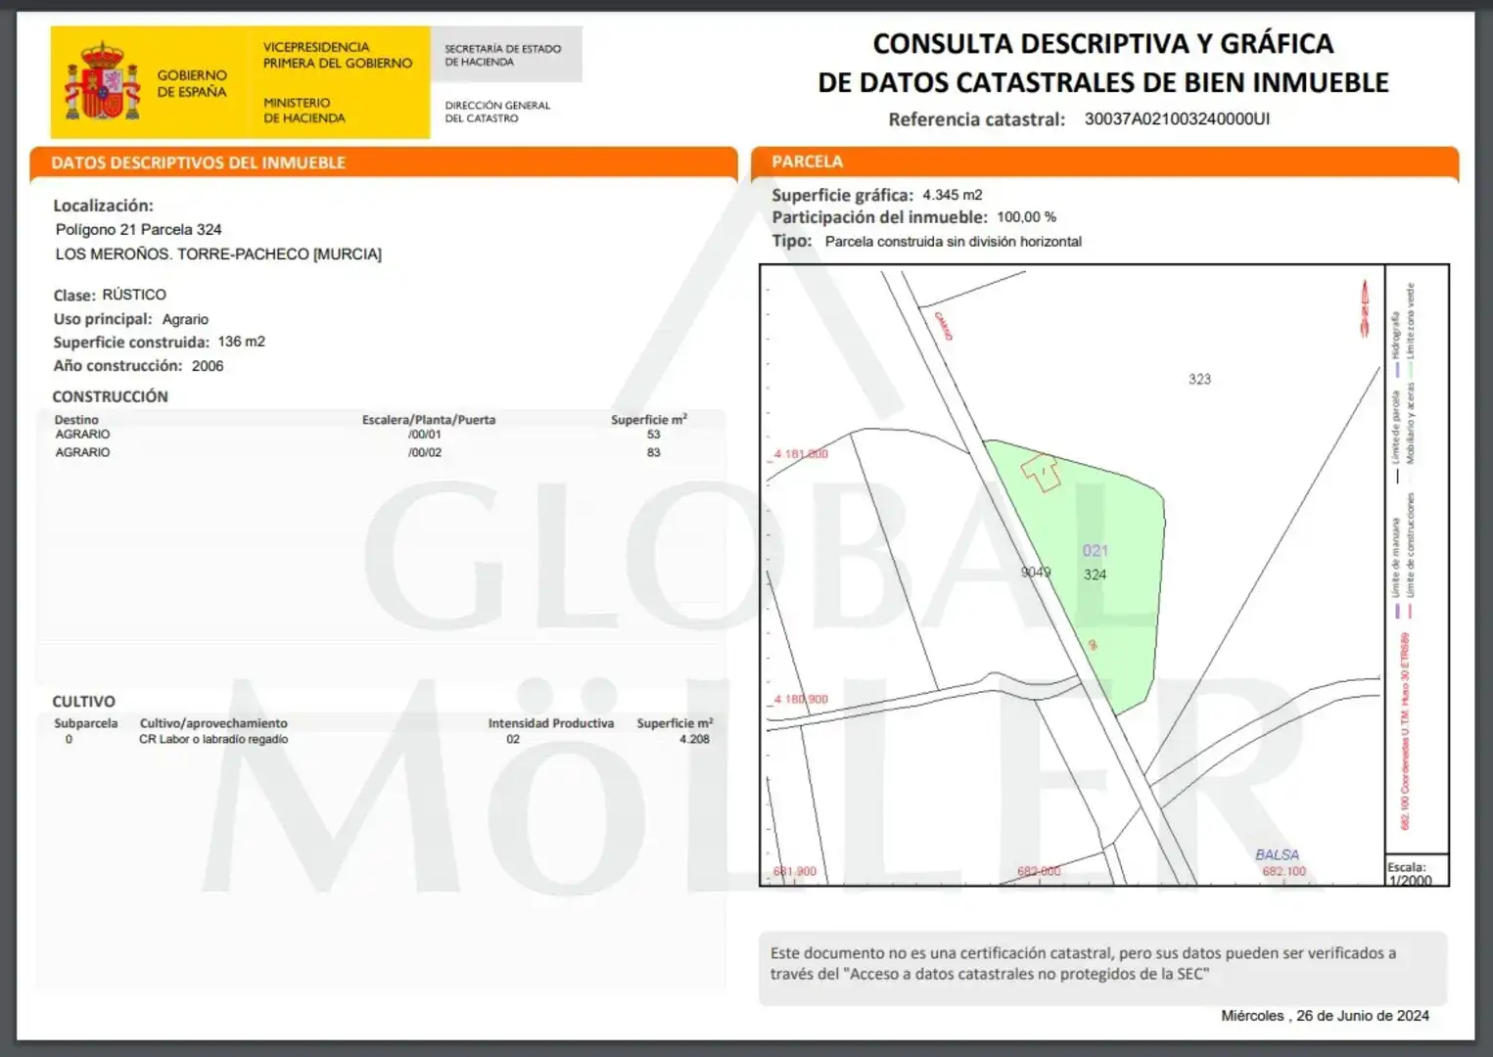Click the 'CONSTRUCCIÓN' heading

(110, 396)
